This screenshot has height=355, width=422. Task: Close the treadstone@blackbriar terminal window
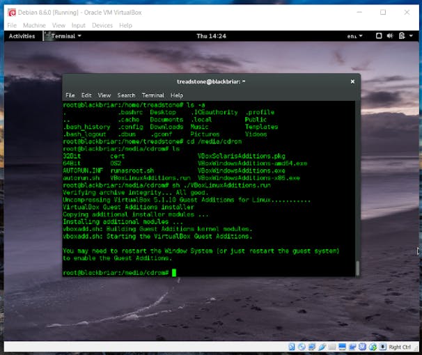(x=352, y=81)
